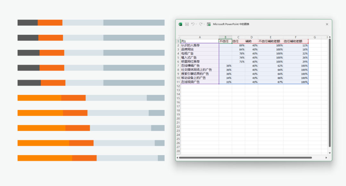Click the Save icon in the quick toolbar
Image resolution: width=346 pixels, height=186 pixels.
tap(187, 24)
